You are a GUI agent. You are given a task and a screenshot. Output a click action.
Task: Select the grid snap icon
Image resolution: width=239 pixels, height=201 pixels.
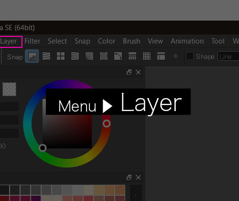pyautogui.click(x=147, y=56)
